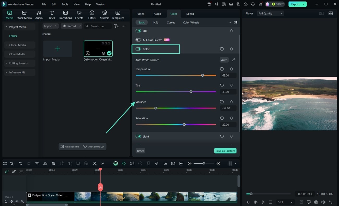Open the Filters library
This screenshot has height=206, width=339.
coord(92,15)
